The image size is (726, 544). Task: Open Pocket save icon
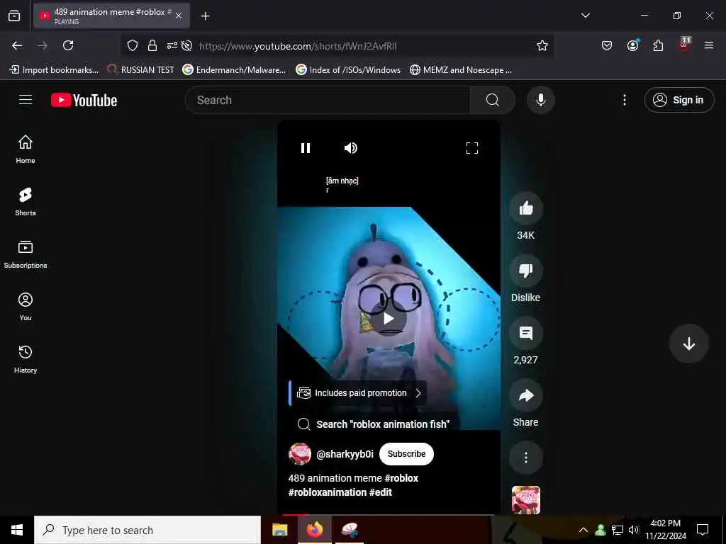(607, 45)
